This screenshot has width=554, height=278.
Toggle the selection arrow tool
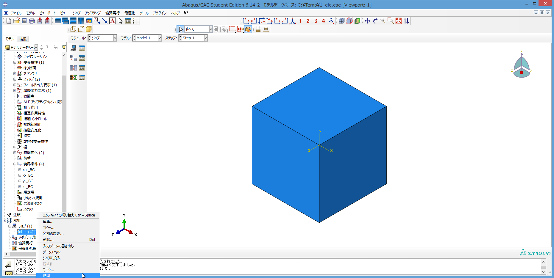click(x=181, y=29)
